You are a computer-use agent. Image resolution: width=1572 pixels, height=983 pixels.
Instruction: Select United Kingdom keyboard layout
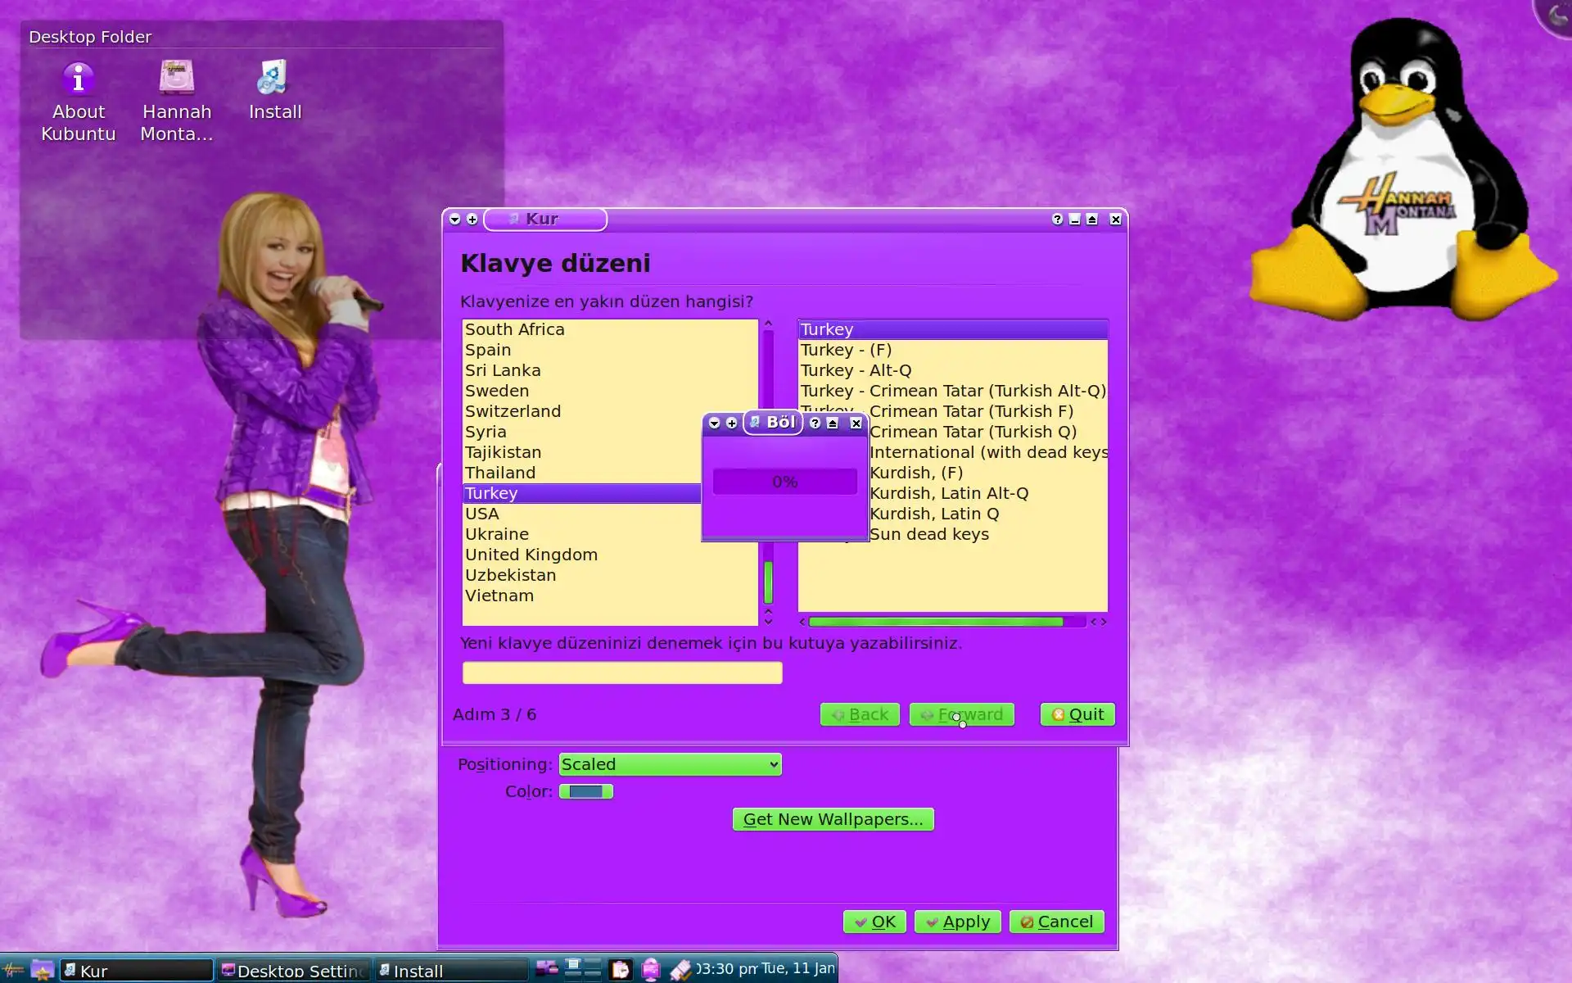tap(531, 555)
